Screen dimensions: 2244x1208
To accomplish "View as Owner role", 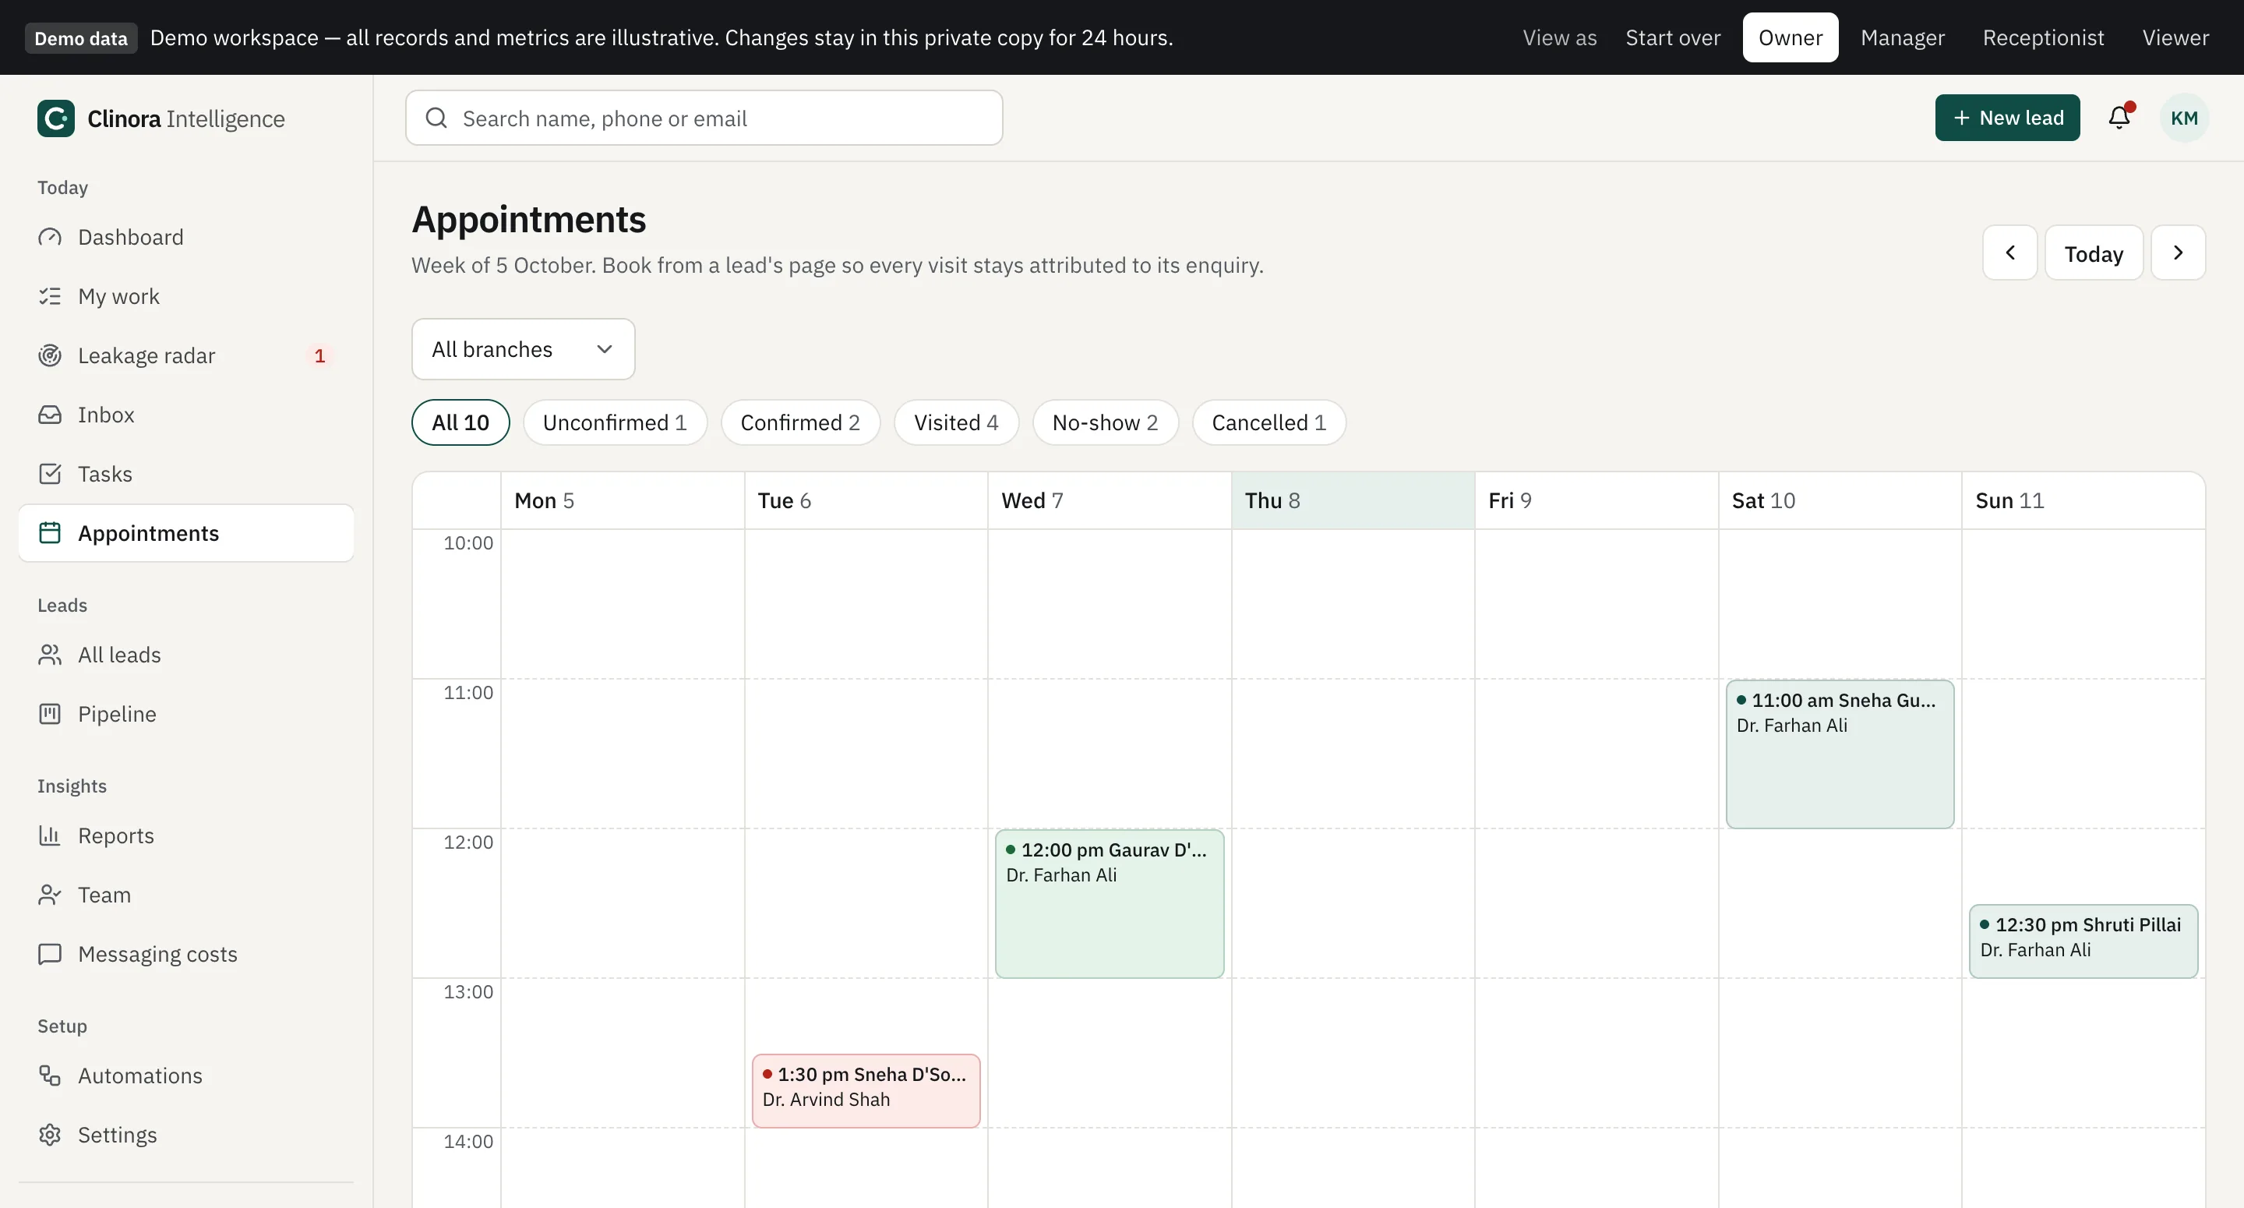I will [x=1791, y=37].
